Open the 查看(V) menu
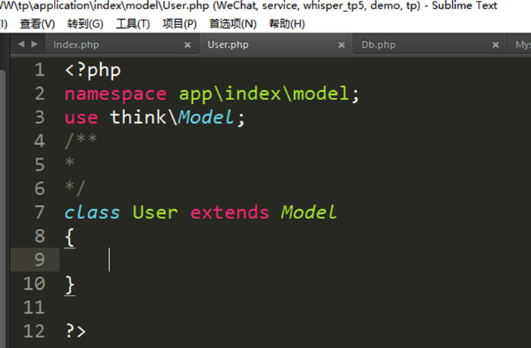Image resolution: width=531 pixels, height=348 pixels. pos(37,24)
